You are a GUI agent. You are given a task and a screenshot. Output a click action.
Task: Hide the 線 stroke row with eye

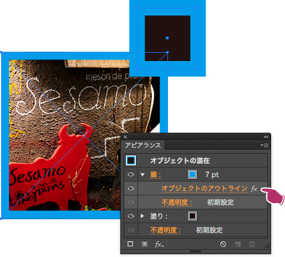pos(131,174)
